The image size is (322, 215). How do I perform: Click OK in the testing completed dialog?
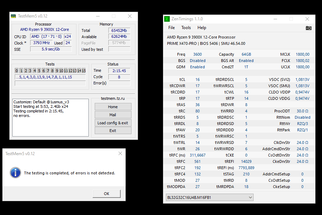point(106,194)
